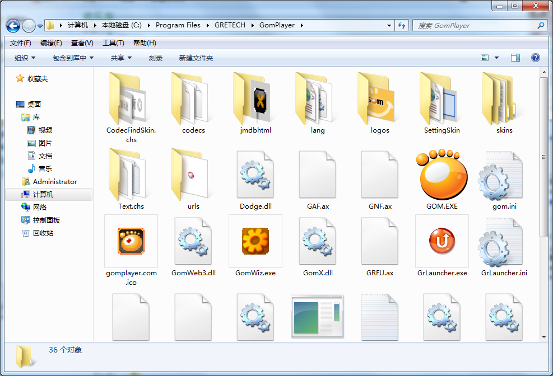Toggle the preview pane button
553x376 pixels.
[x=515, y=58]
